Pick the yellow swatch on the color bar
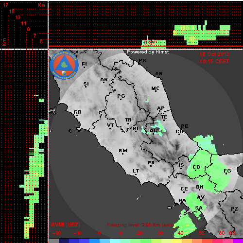The width and height of the screenshot is (243, 243). [176, 241]
